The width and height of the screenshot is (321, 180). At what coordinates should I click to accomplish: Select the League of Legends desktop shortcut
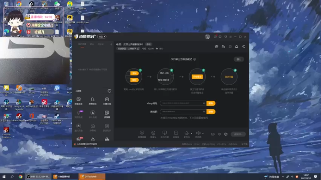[x=19, y=105]
